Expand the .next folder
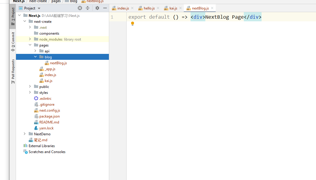Viewport: 316px width, 180px height. [x=30, y=27]
